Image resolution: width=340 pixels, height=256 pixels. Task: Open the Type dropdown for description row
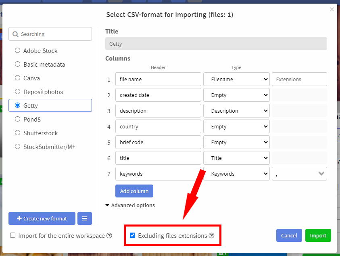click(x=236, y=111)
